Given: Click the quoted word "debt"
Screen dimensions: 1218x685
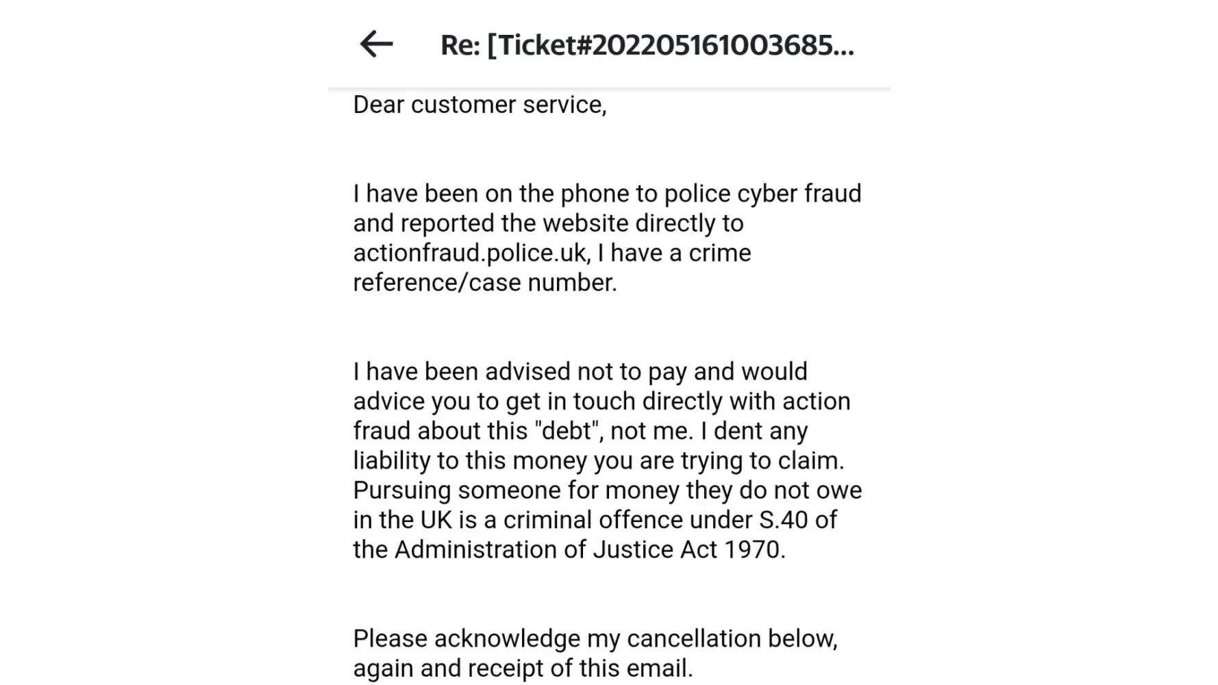Looking at the screenshot, I should pyautogui.click(x=568, y=432).
